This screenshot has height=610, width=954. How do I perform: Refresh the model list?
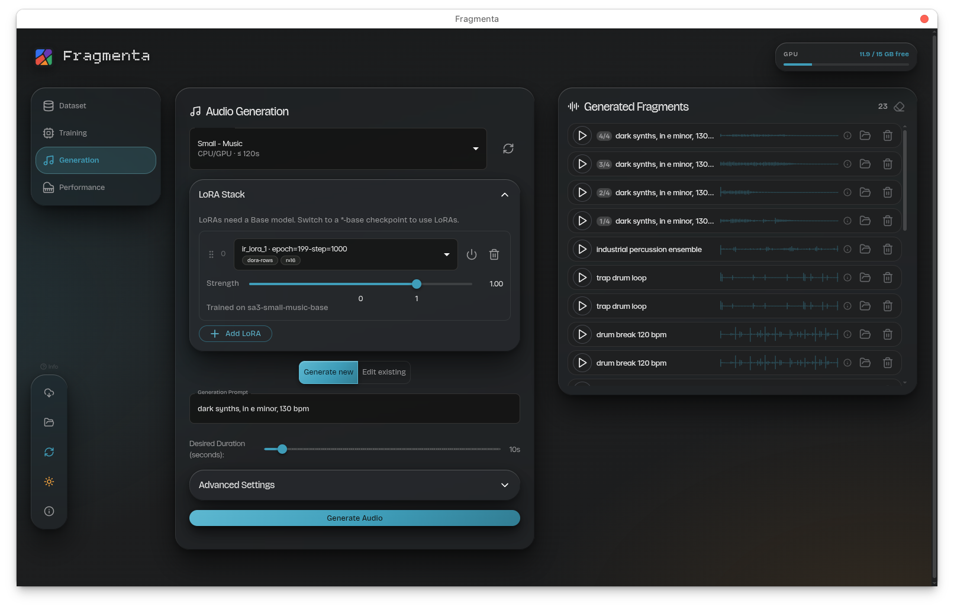coord(508,149)
